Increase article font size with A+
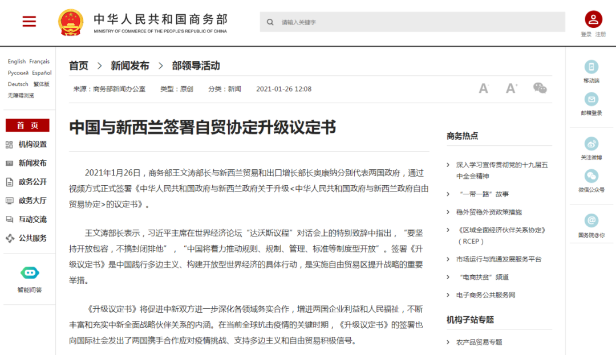The width and height of the screenshot is (616, 355). click(511, 88)
